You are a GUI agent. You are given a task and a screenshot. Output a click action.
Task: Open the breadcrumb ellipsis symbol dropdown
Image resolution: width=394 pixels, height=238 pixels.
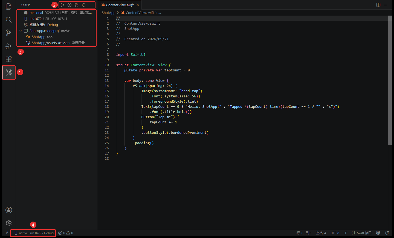tap(160, 13)
